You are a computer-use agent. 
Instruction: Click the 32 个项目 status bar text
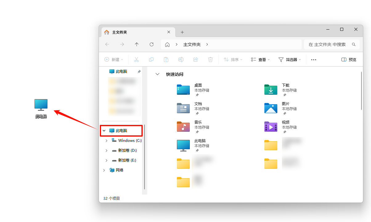tap(112, 199)
